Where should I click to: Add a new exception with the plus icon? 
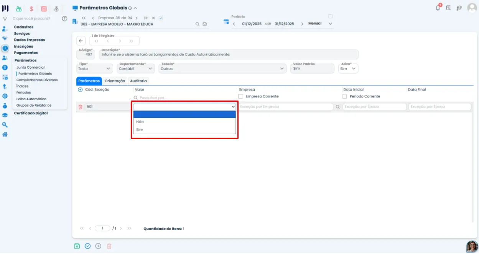[80, 89]
